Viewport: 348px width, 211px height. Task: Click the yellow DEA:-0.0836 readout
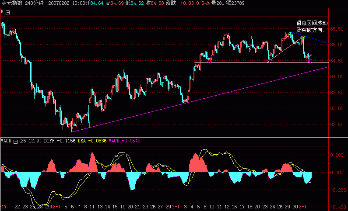(92, 141)
